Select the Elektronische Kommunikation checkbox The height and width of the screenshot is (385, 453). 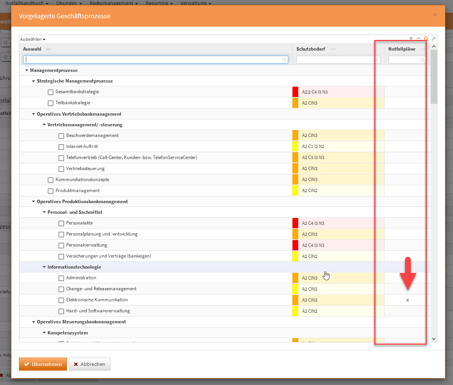coord(61,300)
